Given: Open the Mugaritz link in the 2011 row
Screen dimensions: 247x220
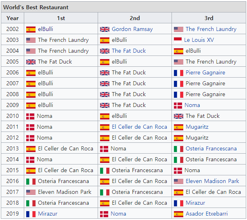Looking at the screenshot, I should (x=197, y=127).
